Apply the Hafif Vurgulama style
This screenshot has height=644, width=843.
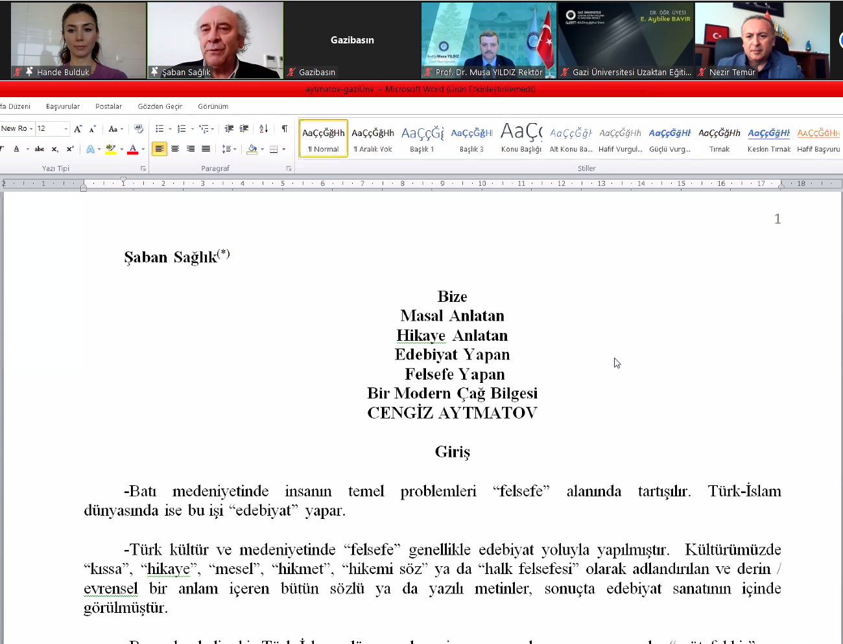click(621, 138)
